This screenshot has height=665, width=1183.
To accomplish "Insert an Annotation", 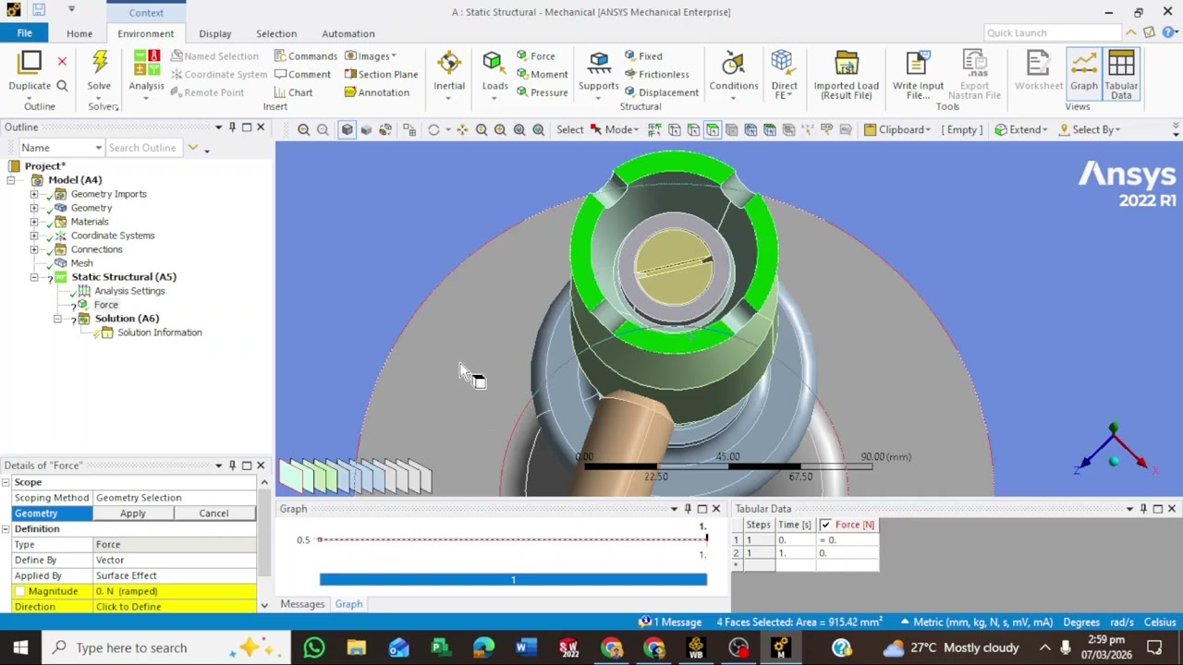I will pyautogui.click(x=377, y=92).
